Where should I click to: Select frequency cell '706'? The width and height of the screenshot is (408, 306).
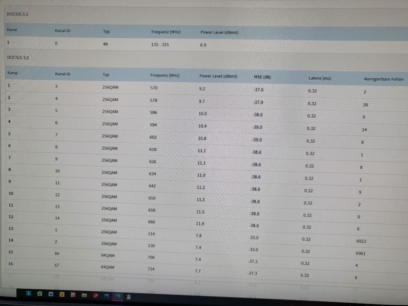[151, 257]
